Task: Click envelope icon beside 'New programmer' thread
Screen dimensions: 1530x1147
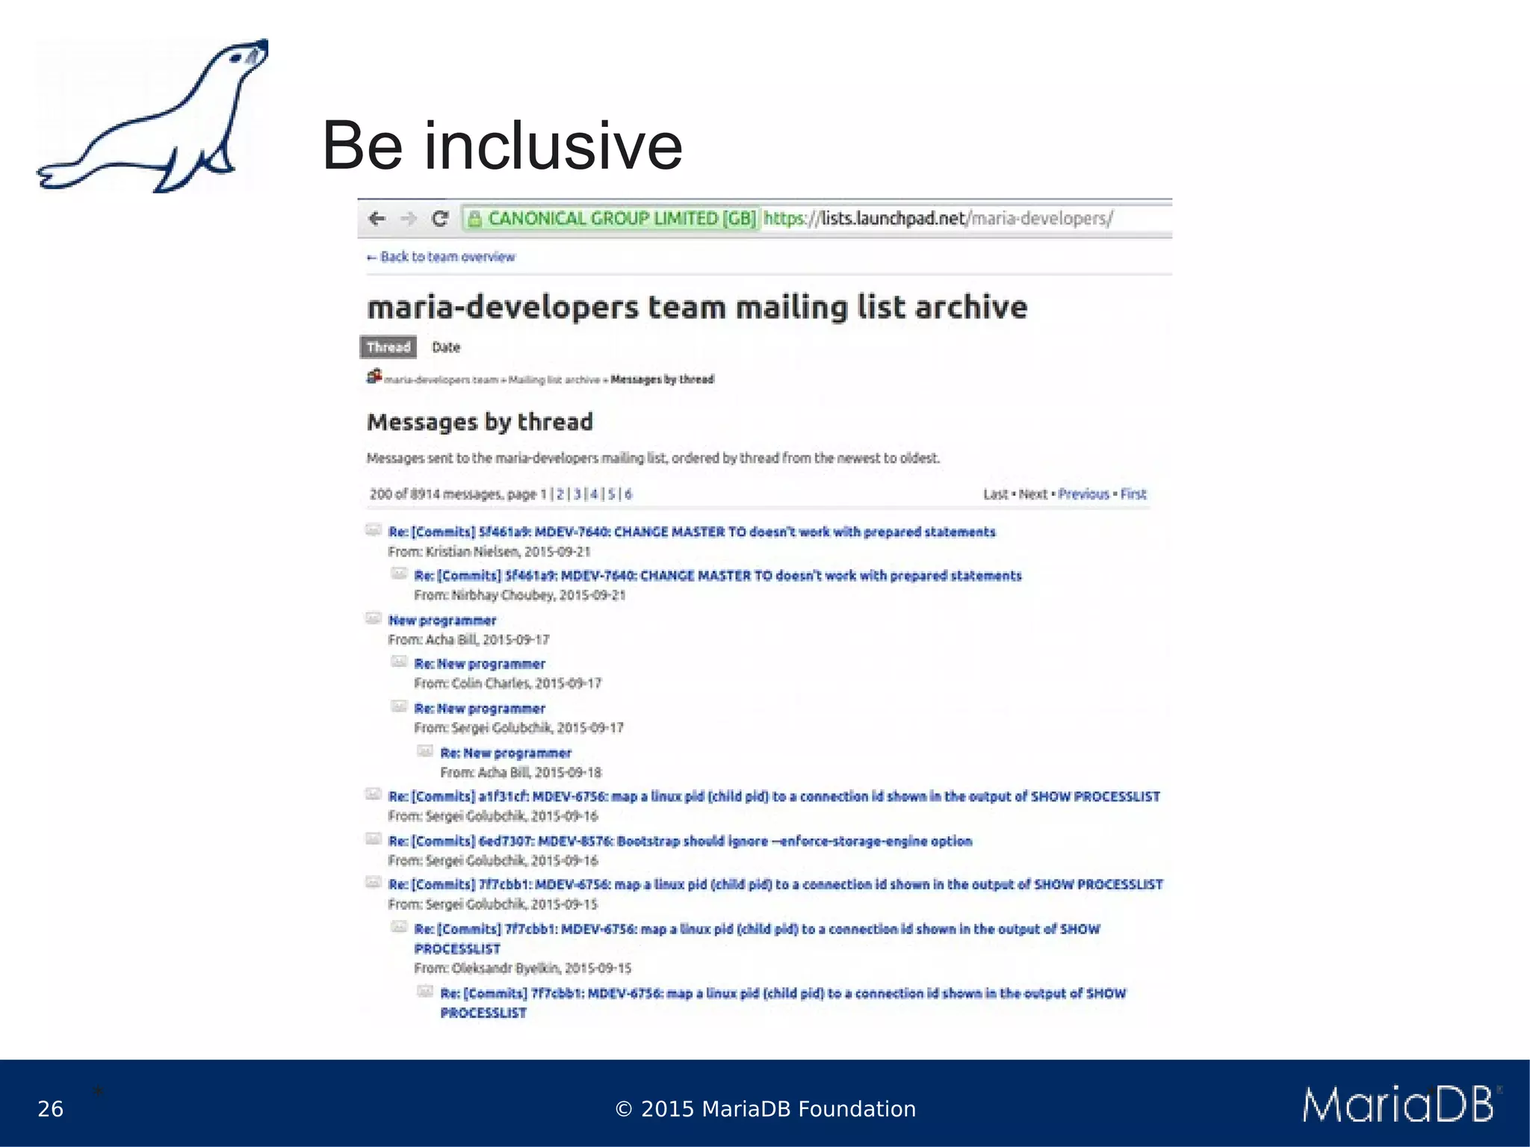Action: coord(374,618)
